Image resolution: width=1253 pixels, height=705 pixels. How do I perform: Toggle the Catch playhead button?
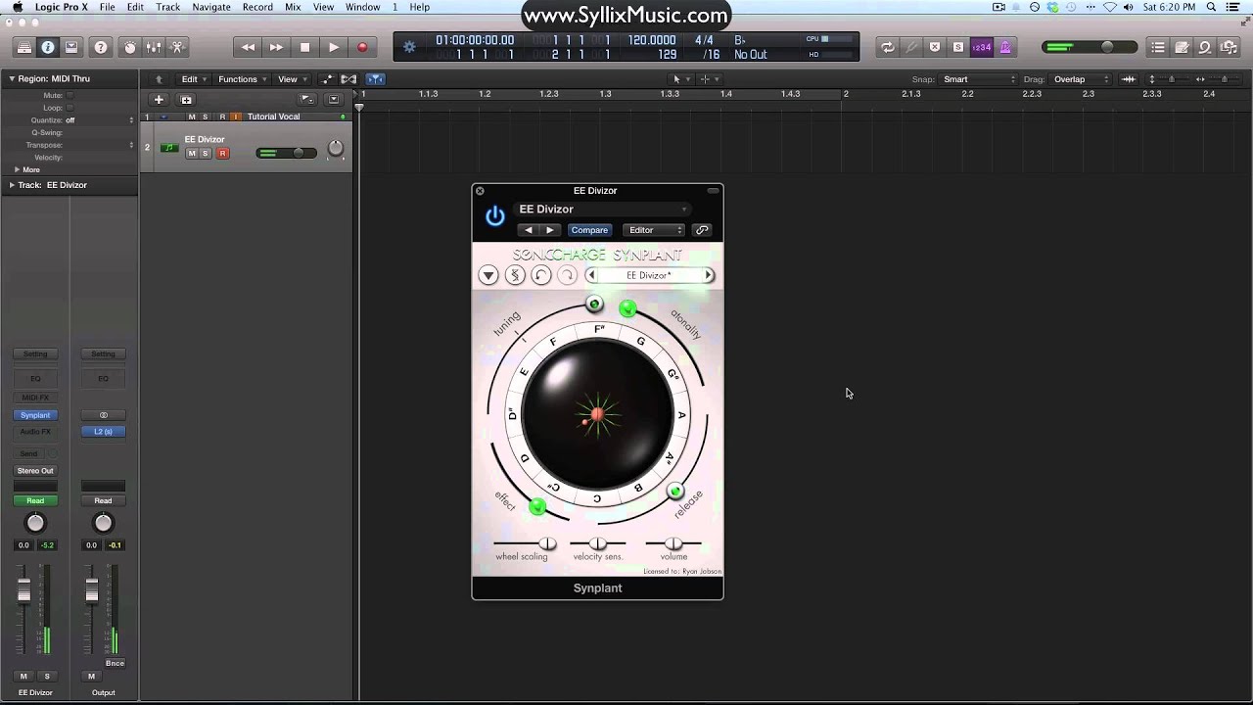(376, 79)
